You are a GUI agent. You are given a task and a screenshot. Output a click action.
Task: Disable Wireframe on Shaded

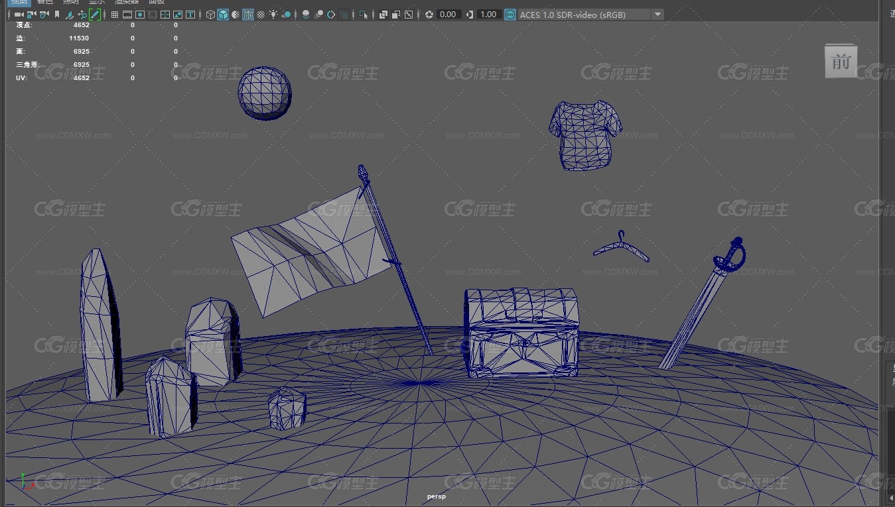[x=247, y=14]
